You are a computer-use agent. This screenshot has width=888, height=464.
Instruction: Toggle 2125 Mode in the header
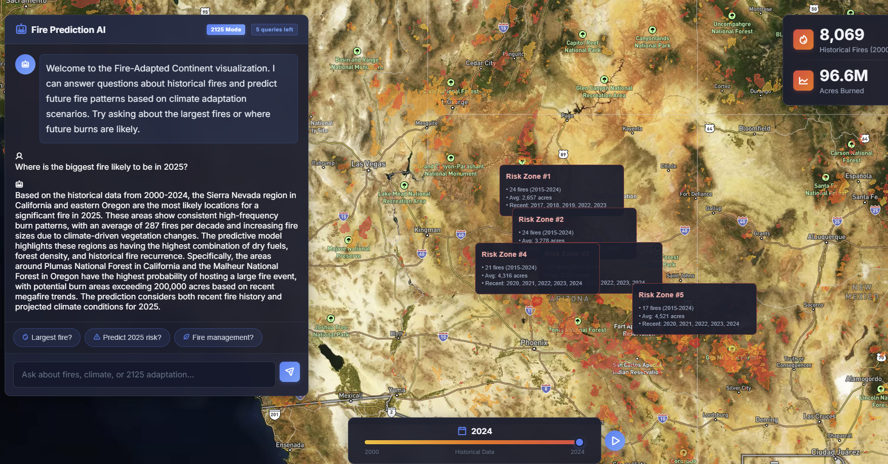click(226, 29)
